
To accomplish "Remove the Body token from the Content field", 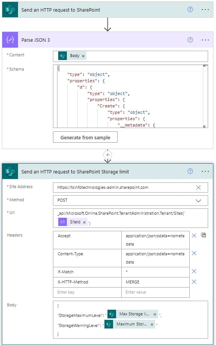I will (83, 56).
